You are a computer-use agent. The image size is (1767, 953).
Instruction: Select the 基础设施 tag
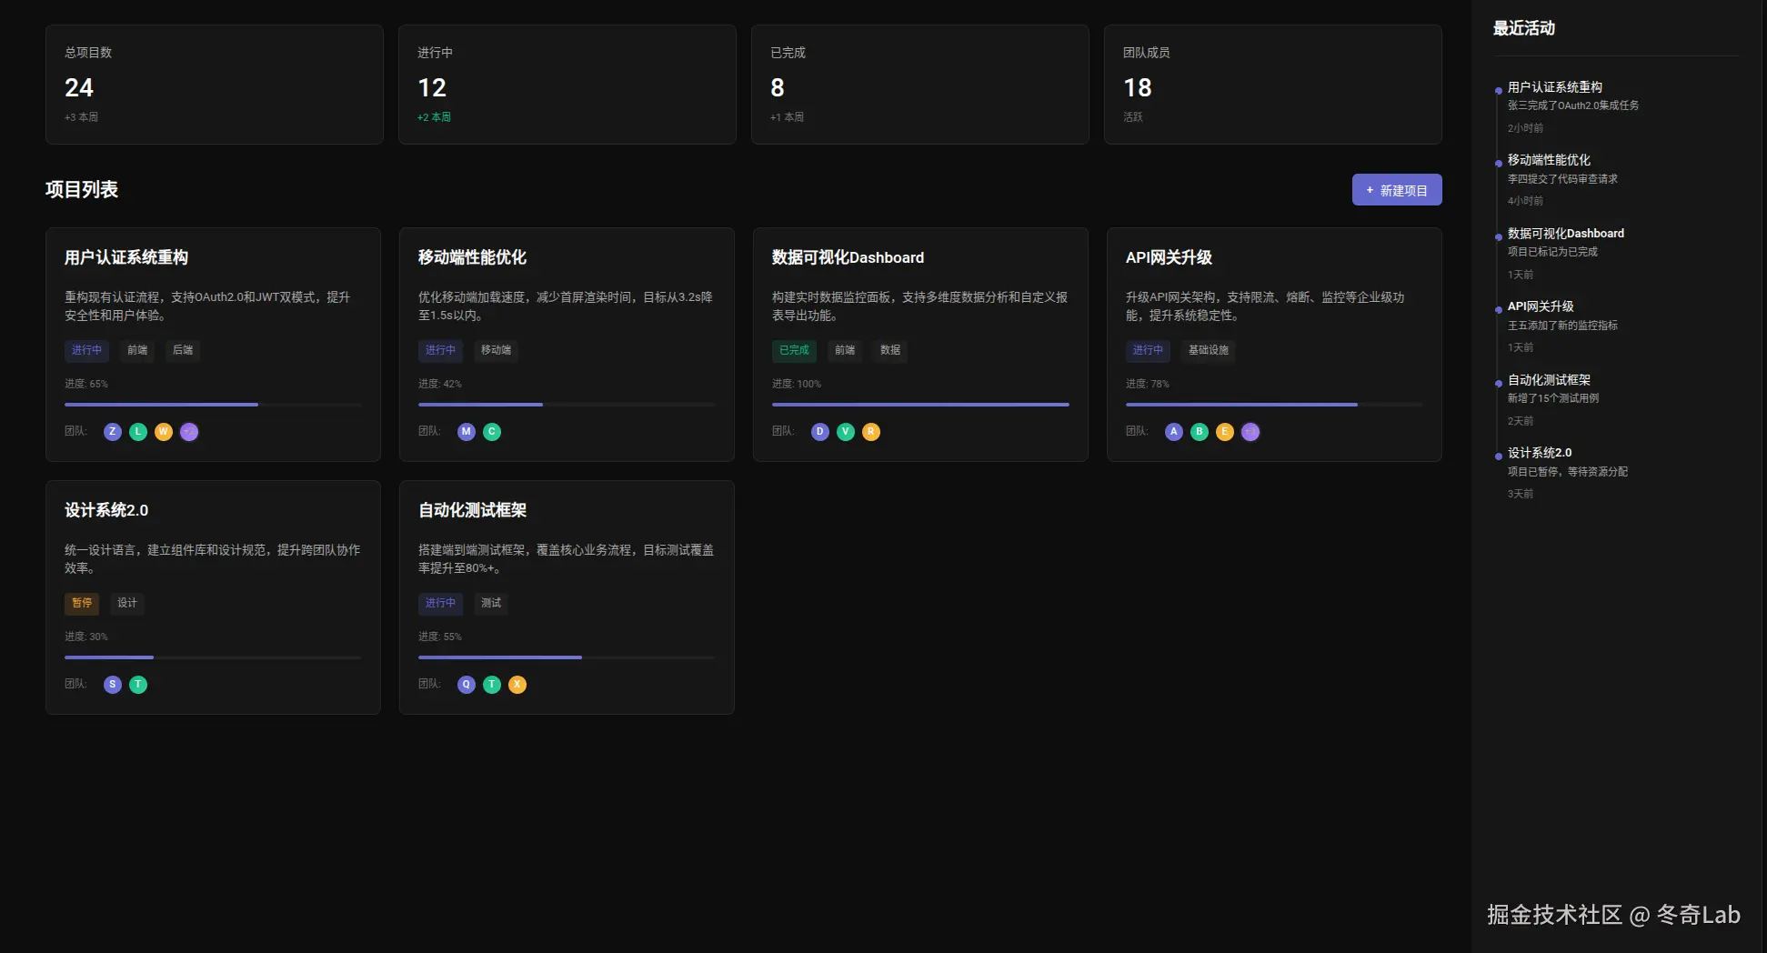click(x=1209, y=350)
